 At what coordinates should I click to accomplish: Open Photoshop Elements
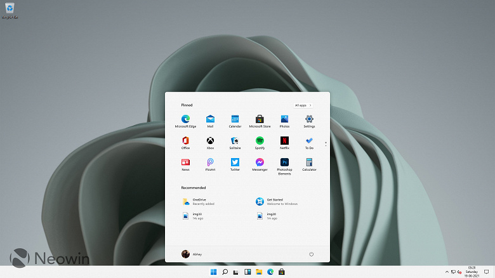pyautogui.click(x=284, y=162)
